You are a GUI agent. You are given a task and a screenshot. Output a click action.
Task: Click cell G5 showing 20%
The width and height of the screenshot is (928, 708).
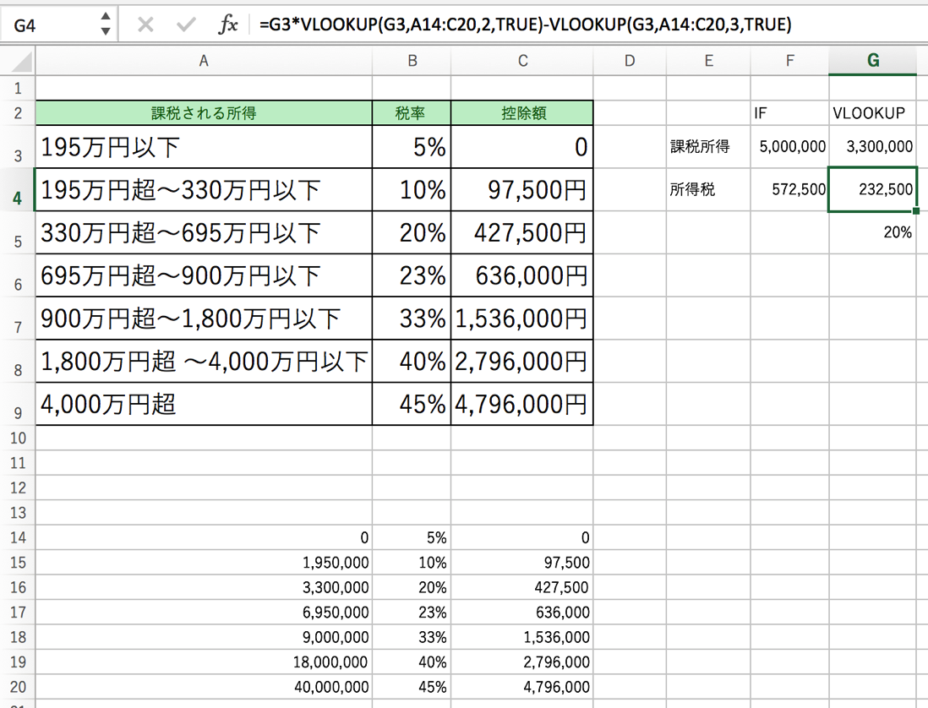(x=873, y=232)
